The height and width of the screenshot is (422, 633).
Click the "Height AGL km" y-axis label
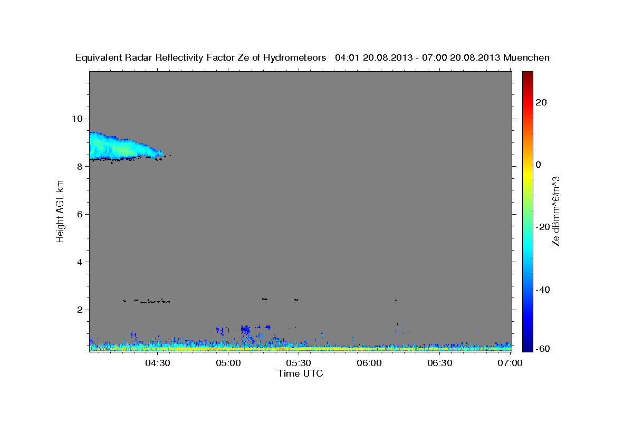click(60, 212)
